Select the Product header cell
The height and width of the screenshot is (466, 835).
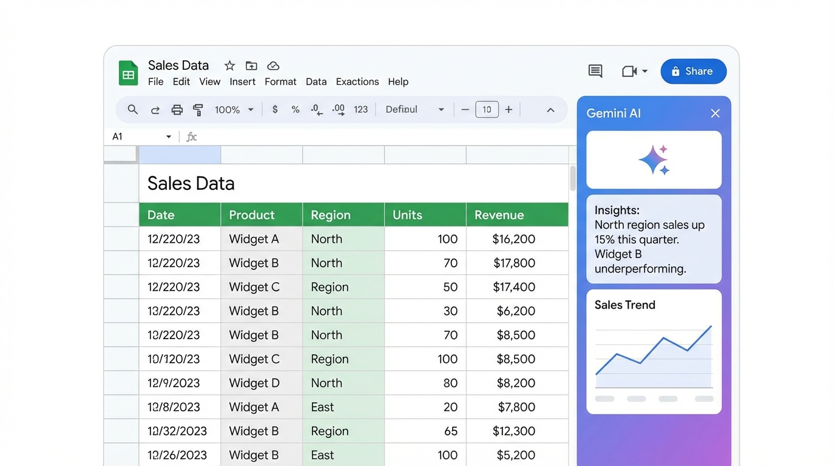[x=262, y=215]
